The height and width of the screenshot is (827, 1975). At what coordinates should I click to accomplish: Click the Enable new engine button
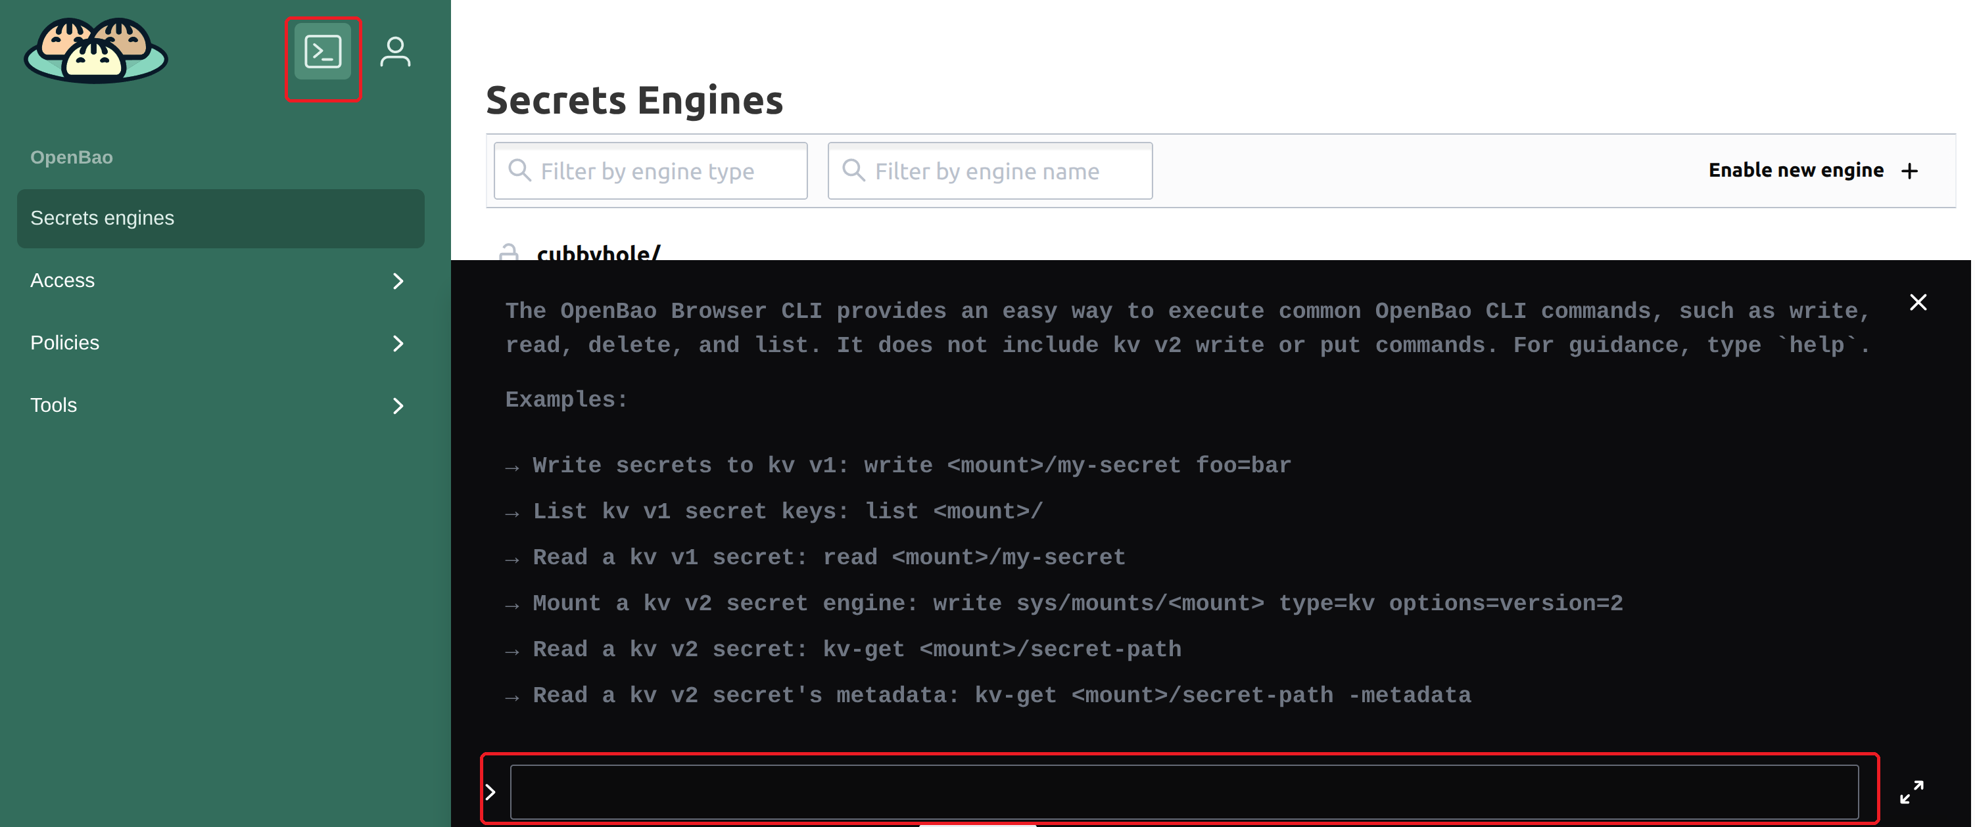click(1796, 170)
